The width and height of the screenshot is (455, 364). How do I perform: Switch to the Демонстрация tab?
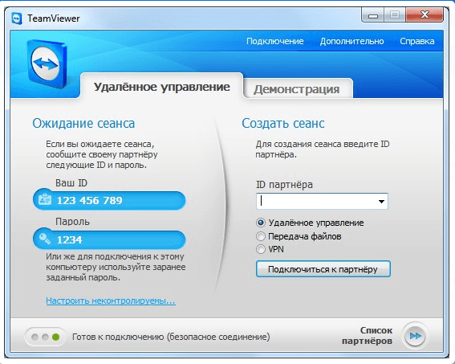pyautogui.click(x=297, y=88)
